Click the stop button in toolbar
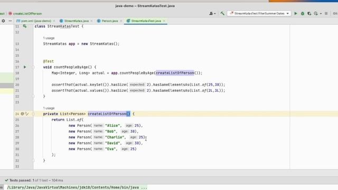Viewport: 338px width, 190px height. click(x=326, y=13)
